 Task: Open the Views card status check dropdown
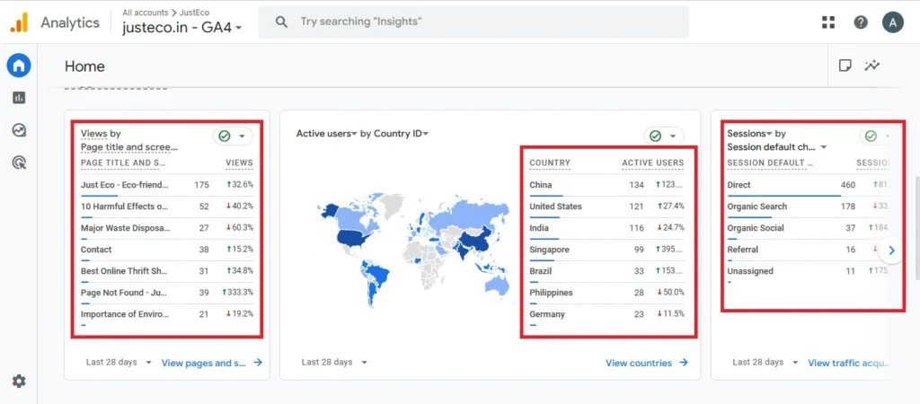(x=233, y=136)
